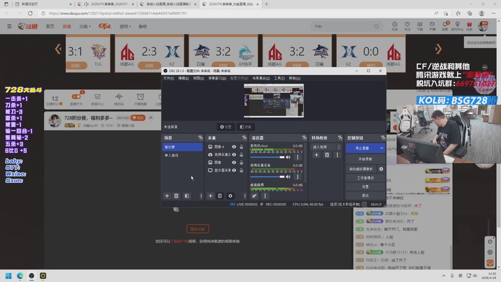The image size is (501, 282).
Task: Show previous match cards with left chevron
Action: click(x=58, y=50)
